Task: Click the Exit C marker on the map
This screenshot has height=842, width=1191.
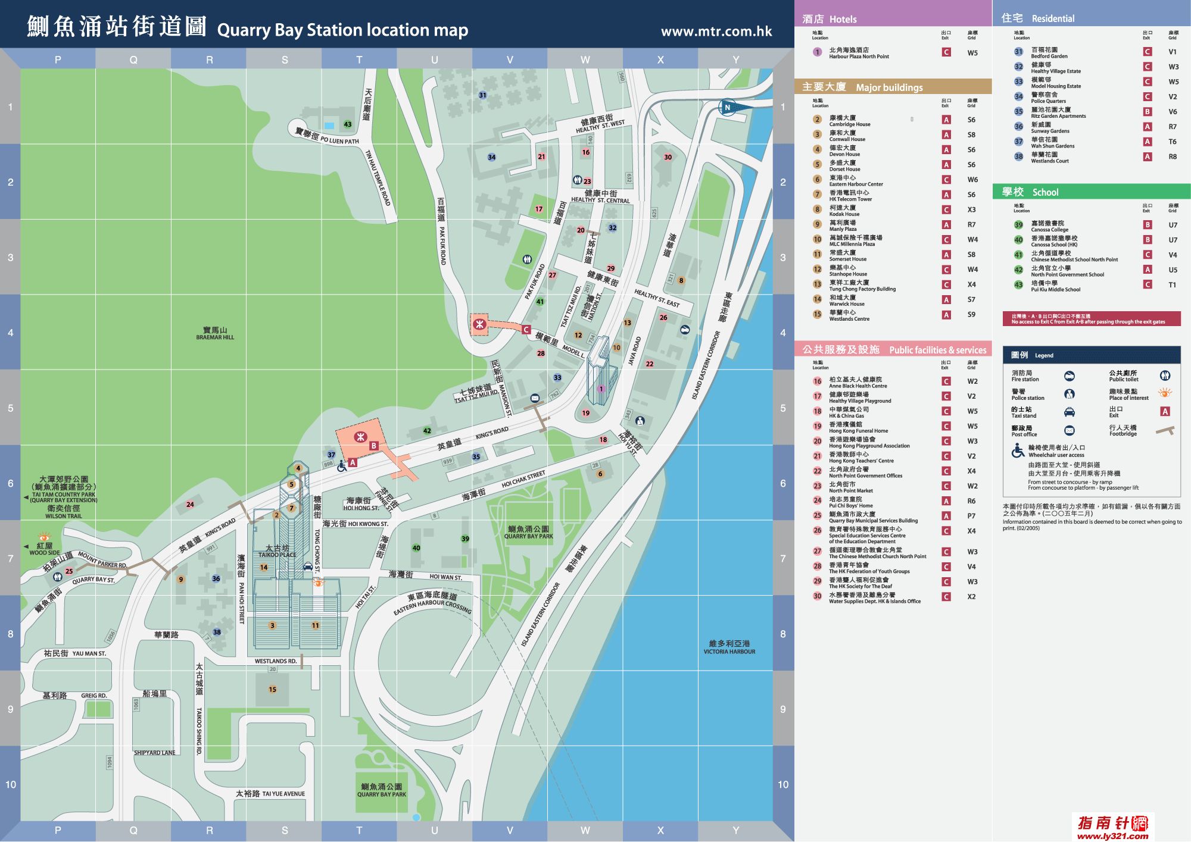Action: tap(526, 329)
